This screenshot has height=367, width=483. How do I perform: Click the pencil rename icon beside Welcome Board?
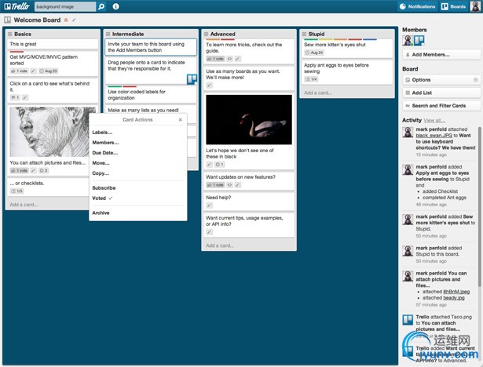pyautogui.click(x=74, y=20)
